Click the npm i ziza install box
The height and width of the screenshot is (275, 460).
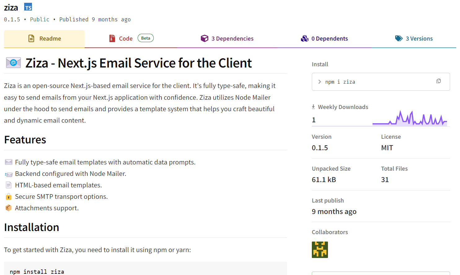point(372,82)
